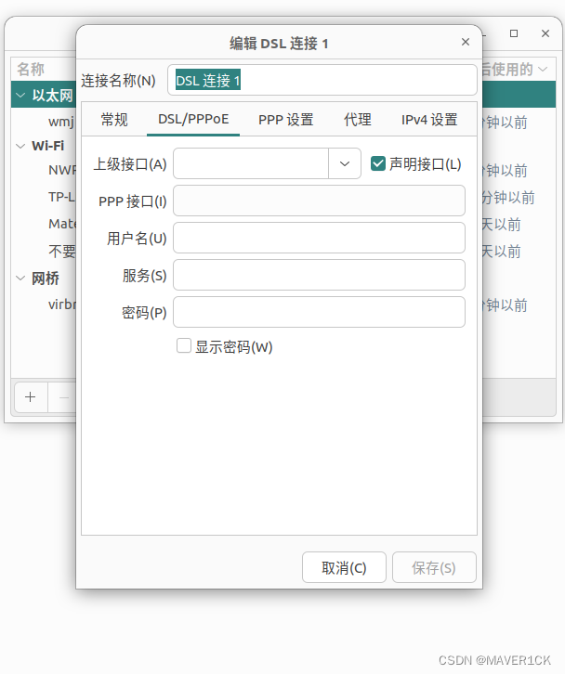Click the minus icon to remove connection
The height and width of the screenshot is (674, 565).
64,396
